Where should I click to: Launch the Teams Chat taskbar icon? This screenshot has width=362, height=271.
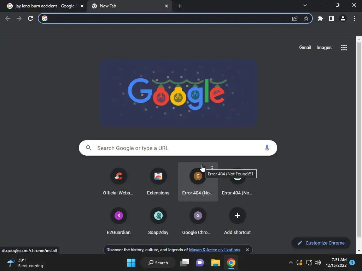pos(200,263)
